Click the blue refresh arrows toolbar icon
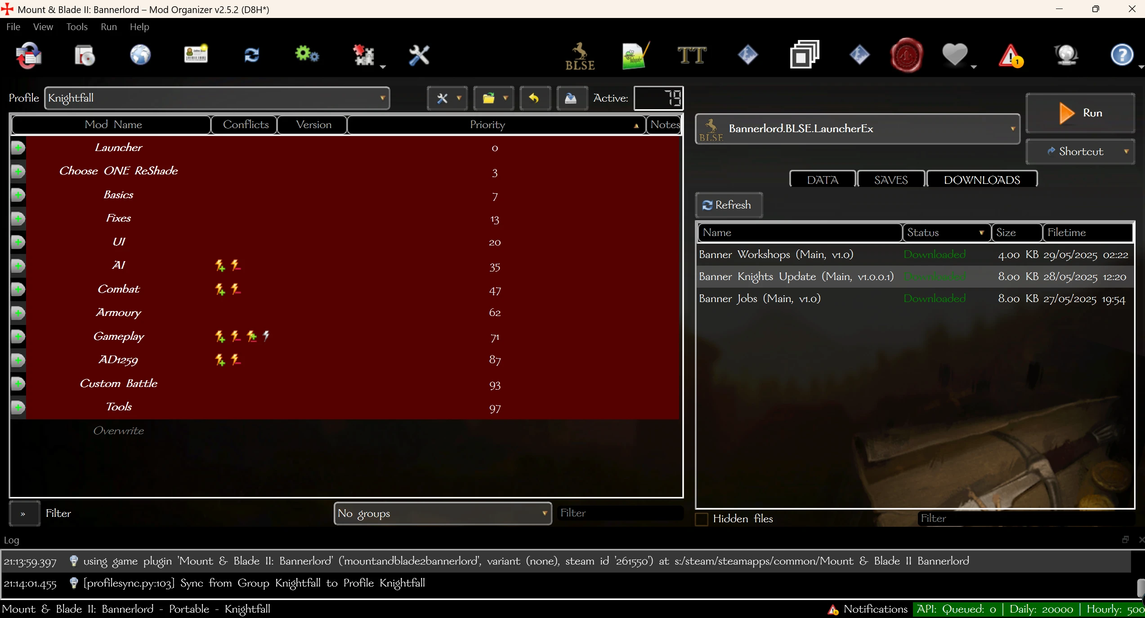The height and width of the screenshot is (618, 1145). tap(251, 55)
